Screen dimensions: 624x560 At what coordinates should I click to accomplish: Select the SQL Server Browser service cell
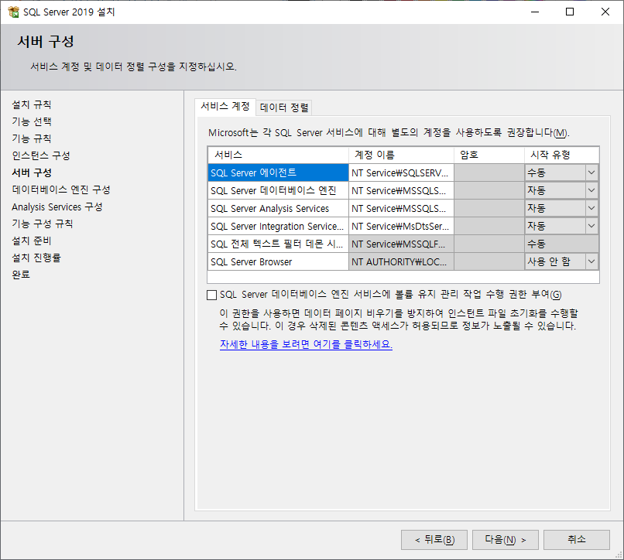point(278,261)
